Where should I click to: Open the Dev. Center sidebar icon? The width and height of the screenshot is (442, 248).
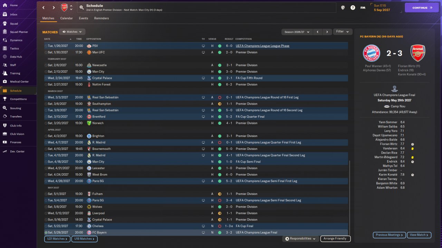(5, 152)
